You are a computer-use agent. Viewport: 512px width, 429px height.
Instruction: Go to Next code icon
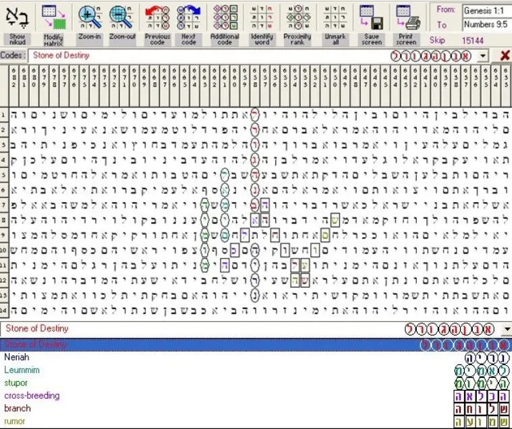189,17
